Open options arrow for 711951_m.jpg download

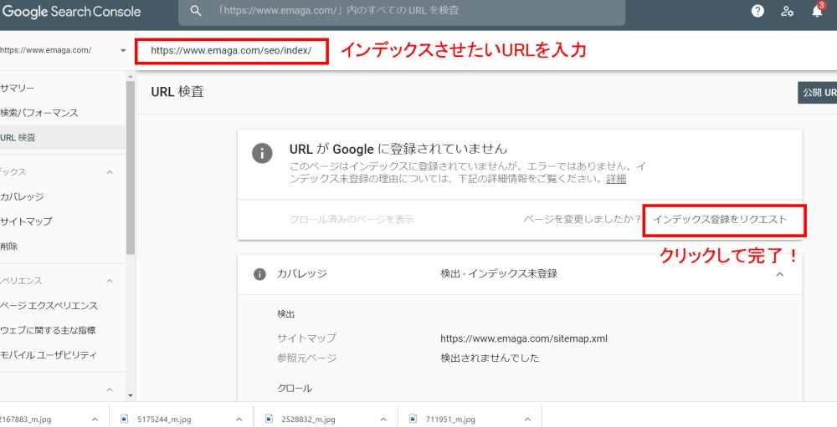tap(527, 419)
